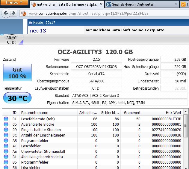
Task: Click hex value 0227A400000020
Action: 167,130
